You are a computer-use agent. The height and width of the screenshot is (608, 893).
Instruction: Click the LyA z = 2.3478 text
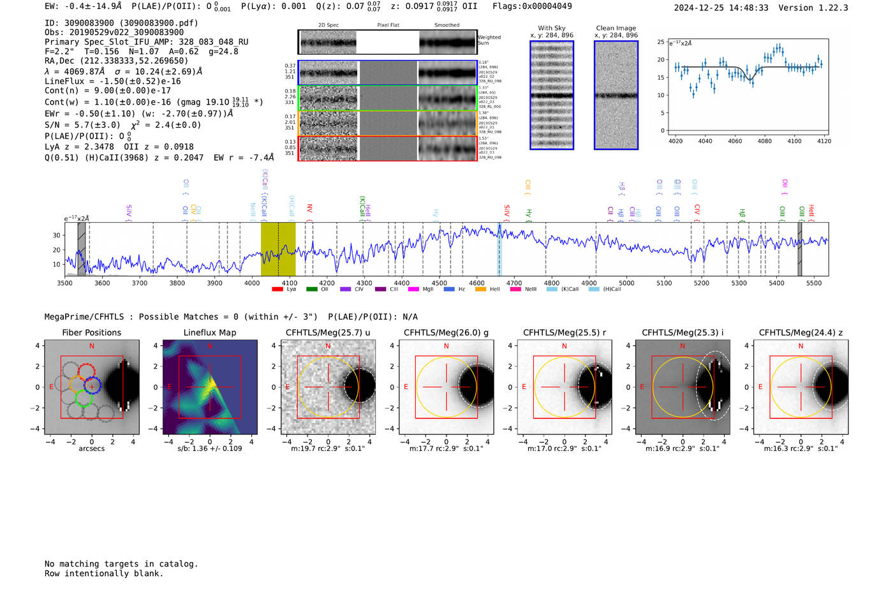click(79, 147)
